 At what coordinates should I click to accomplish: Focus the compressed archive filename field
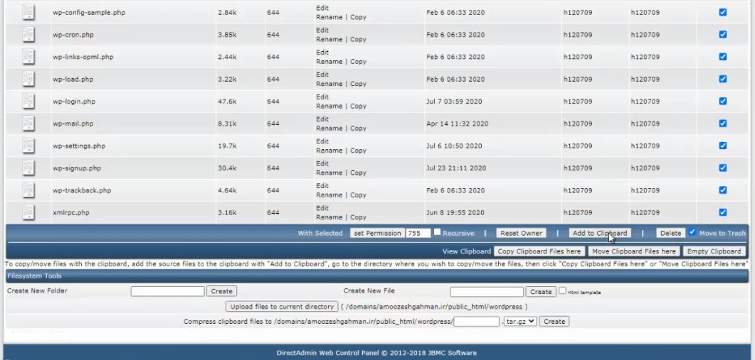coord(476,322)
